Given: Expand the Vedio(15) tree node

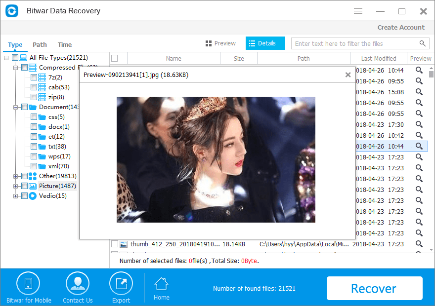Looking at the screenshot, I should (15, 196).
